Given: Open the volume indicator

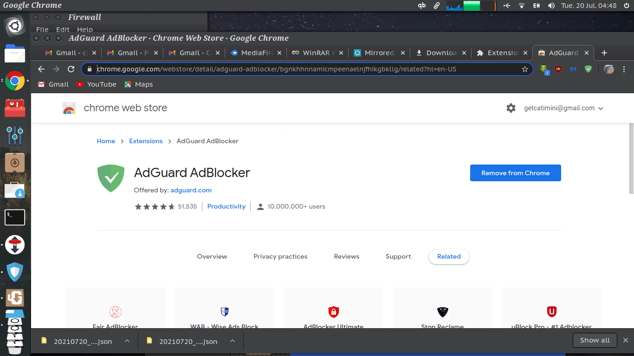Looking at the screenshot, I should click(x=551, y=6).
